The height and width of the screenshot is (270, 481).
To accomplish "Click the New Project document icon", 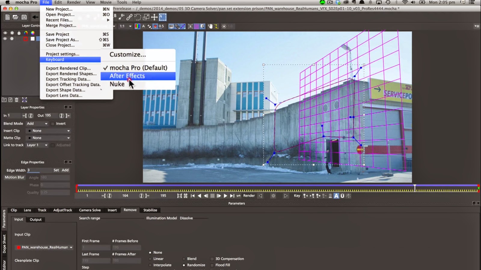I will pos(8,17).
